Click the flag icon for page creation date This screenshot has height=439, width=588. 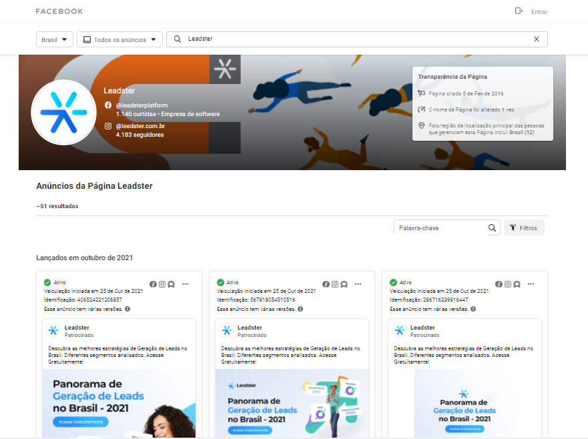(x=422, y=93)
